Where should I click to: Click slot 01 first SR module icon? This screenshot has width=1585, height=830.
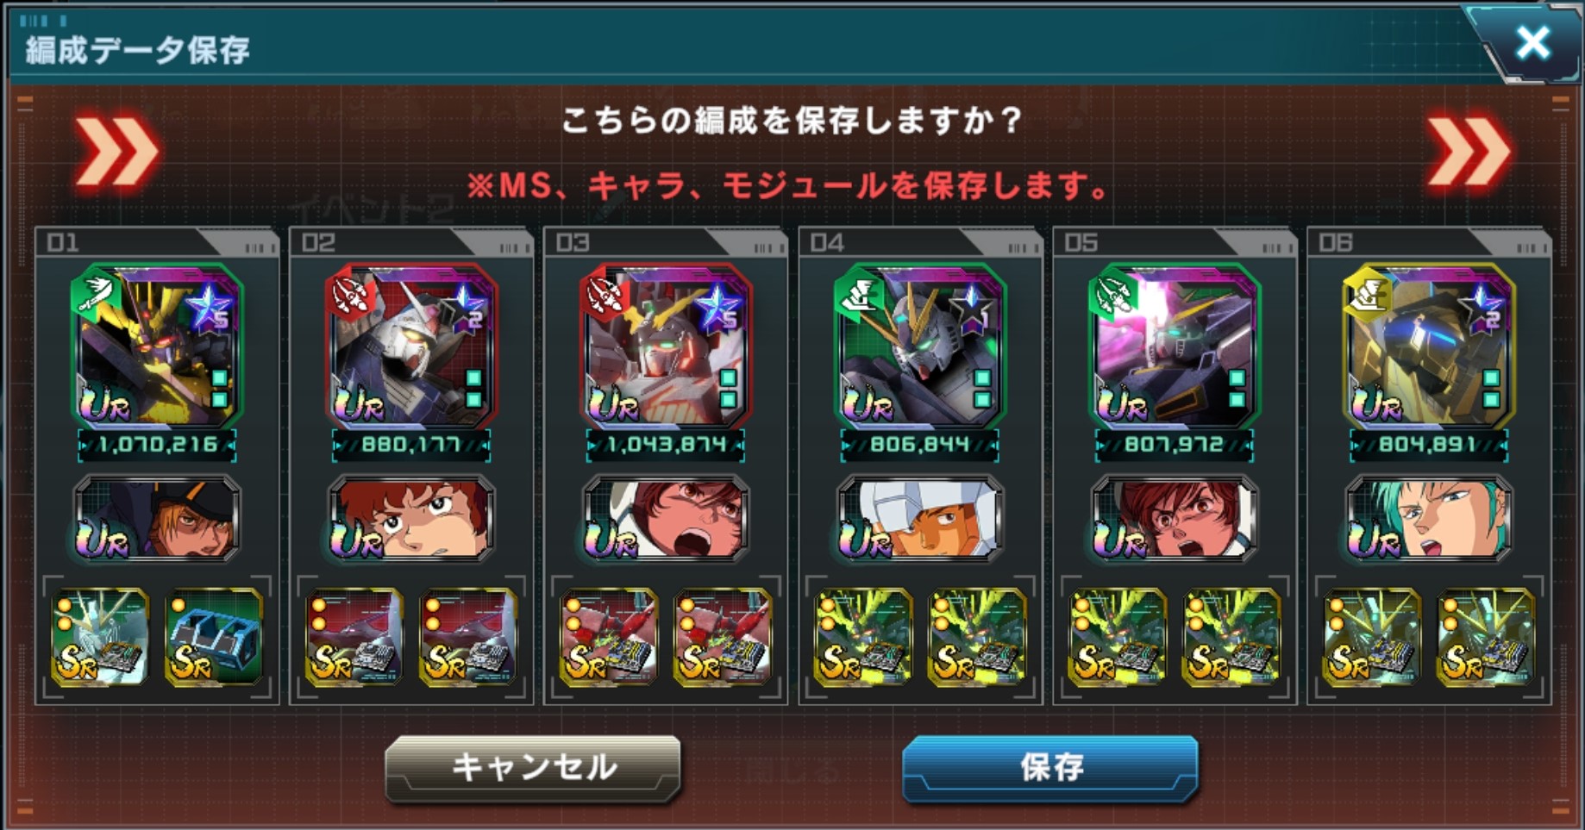click(100, 637)
